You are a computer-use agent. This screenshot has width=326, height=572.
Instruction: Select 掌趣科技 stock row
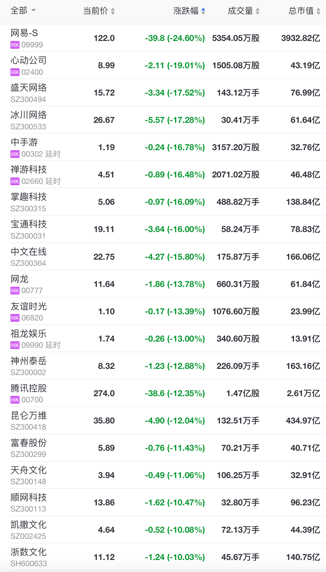click(163, 202)
